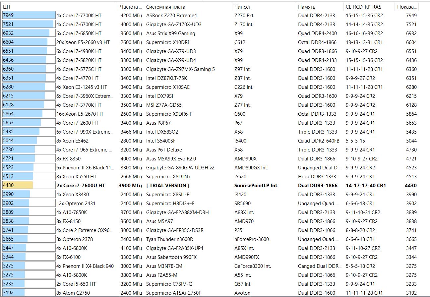Click the Hexa DDR3-1333 memory cell
Image resolution: width=430 pixels, height=297 pixels.
317,177
